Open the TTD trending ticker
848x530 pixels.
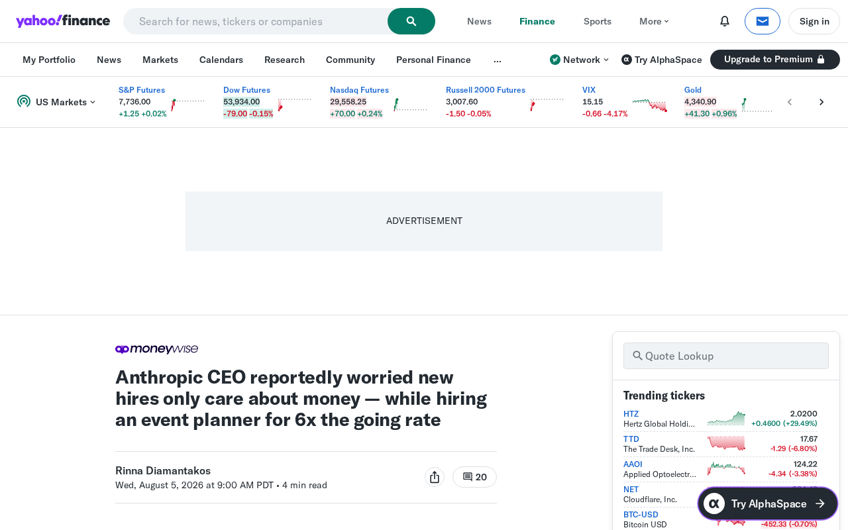(x=631, y=439)
